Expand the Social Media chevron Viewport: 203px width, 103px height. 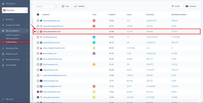27,65
